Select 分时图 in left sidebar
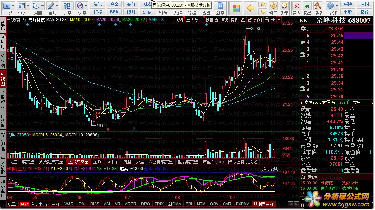This screenshot has height=210, width=375. pyautogui.click(x=3, y=60)
